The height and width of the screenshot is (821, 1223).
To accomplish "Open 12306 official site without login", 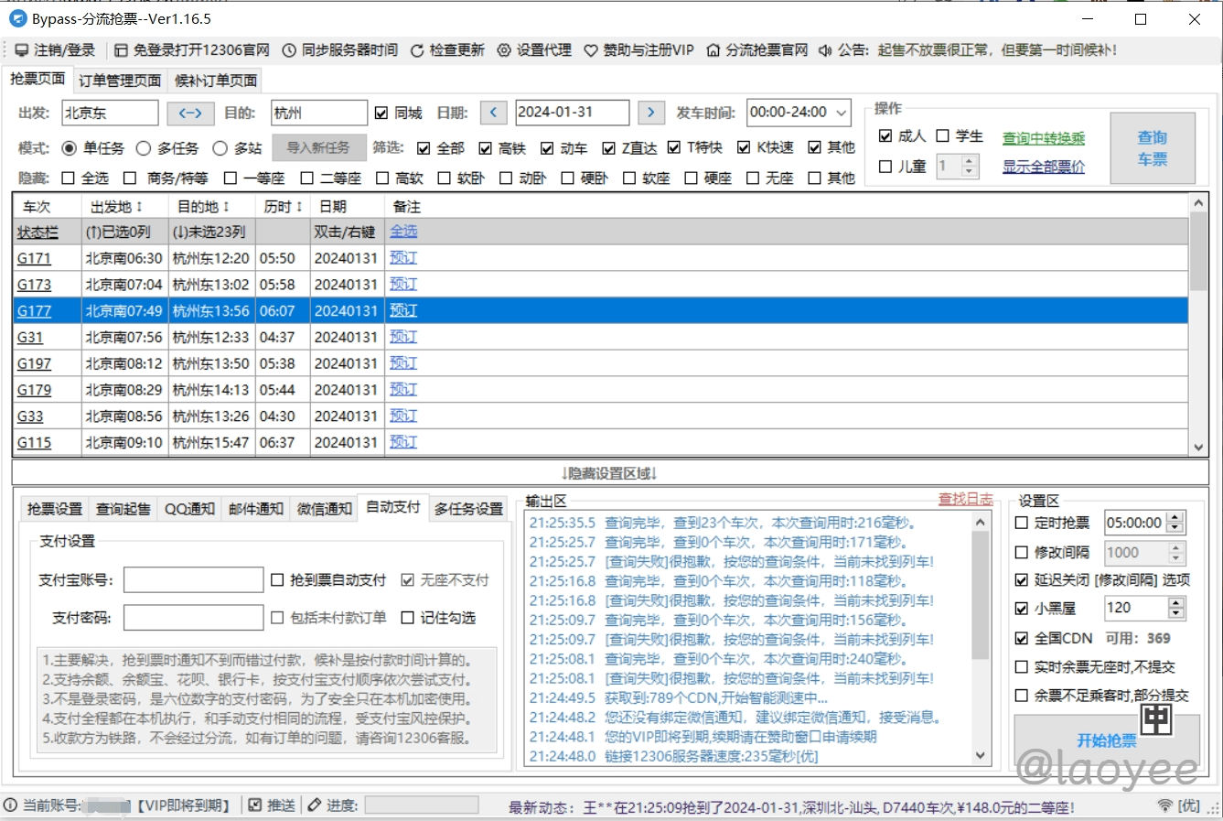I will 121,50.
